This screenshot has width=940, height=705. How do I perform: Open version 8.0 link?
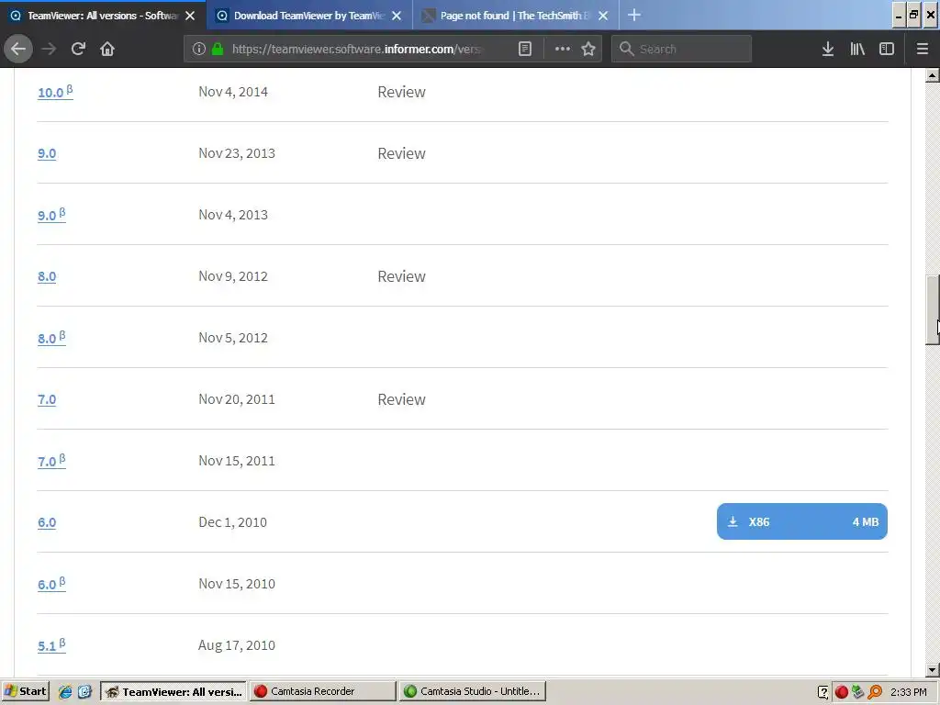point(47,276)
